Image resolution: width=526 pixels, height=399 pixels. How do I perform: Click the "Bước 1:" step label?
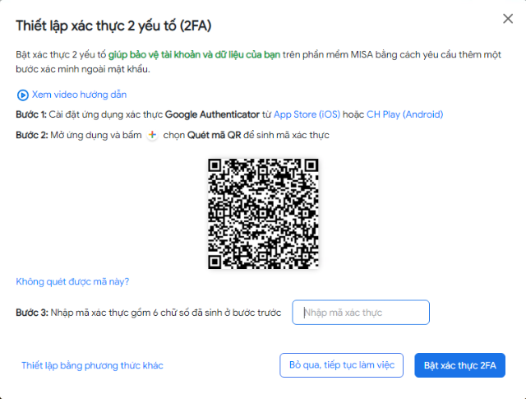[x=31, y=114]
